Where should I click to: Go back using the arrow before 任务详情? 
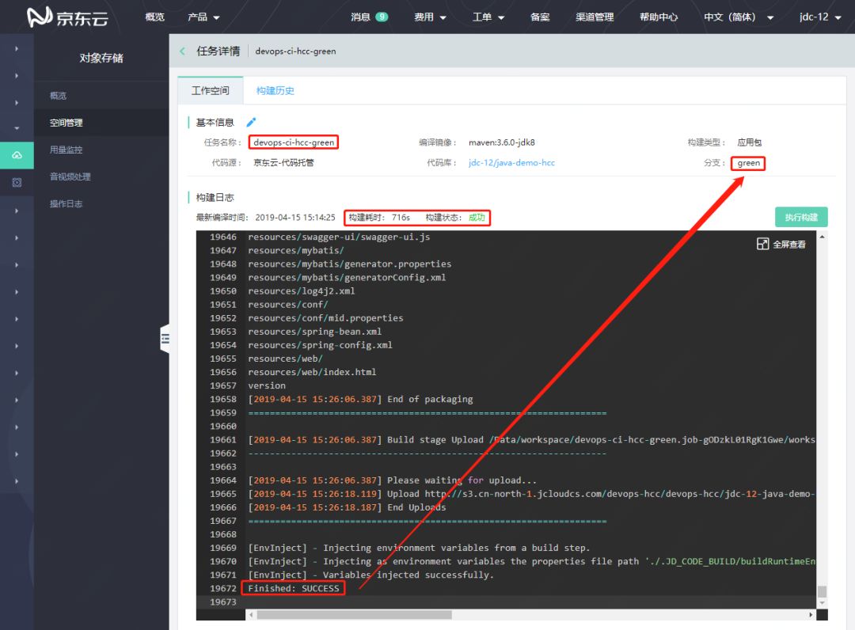[182, 51]
